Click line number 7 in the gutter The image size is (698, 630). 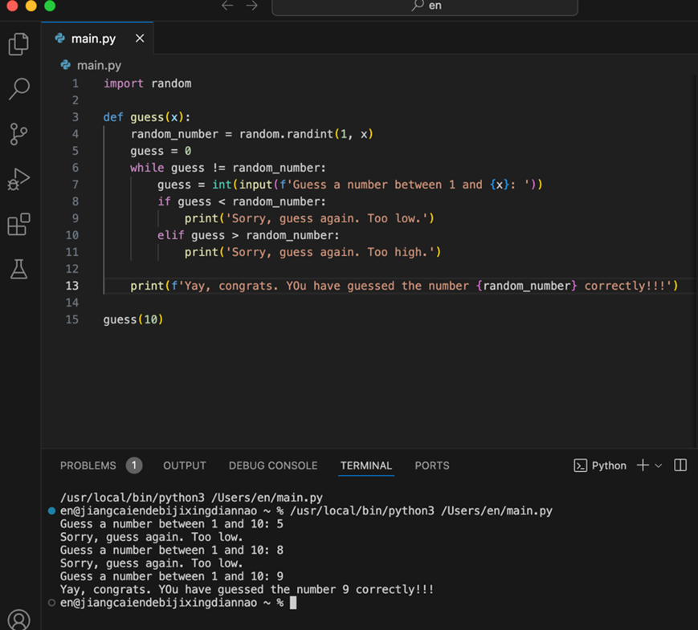pos(76,185)
